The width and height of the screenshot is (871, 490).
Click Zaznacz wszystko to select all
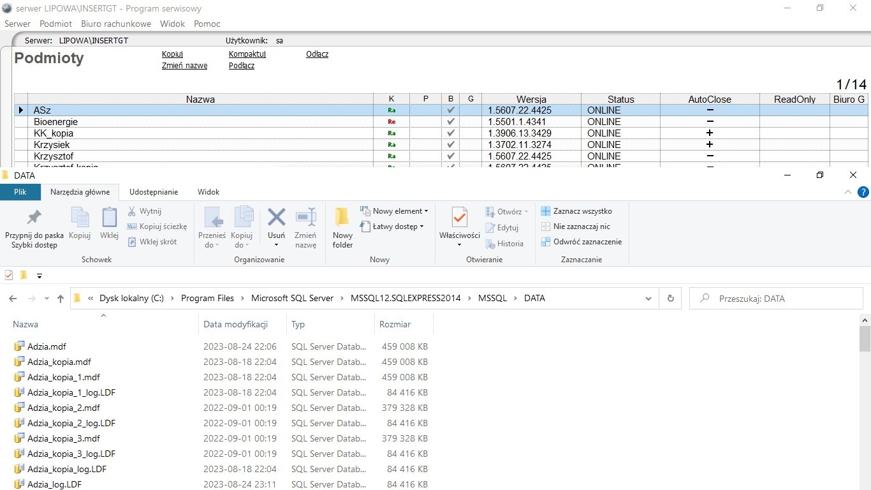click(x=576, y=211)
